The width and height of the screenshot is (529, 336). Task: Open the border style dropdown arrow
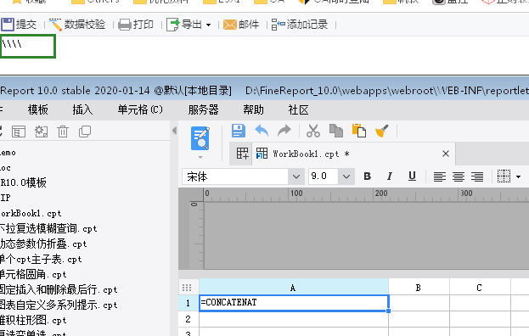coord(518,177)
